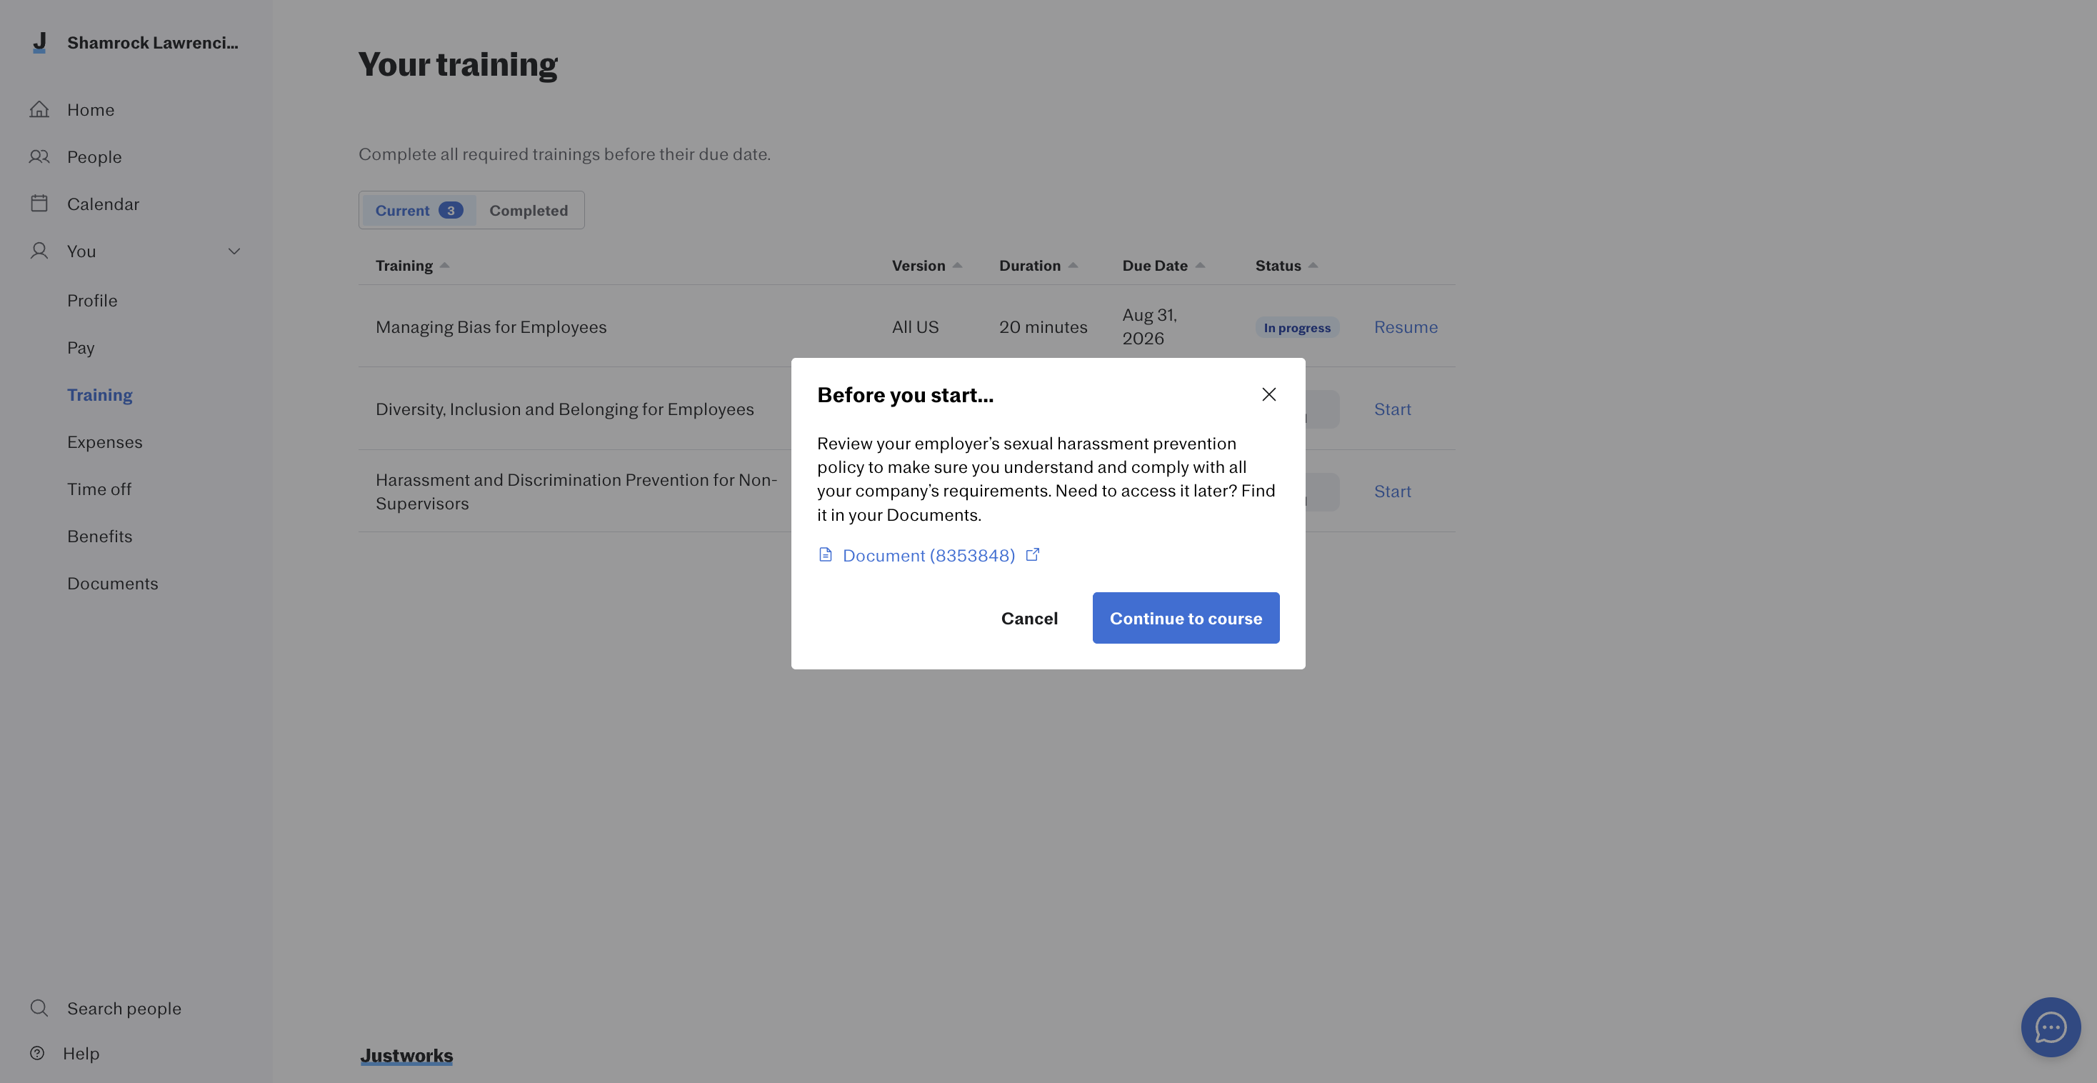Go to People page

[x=94, y=157]
